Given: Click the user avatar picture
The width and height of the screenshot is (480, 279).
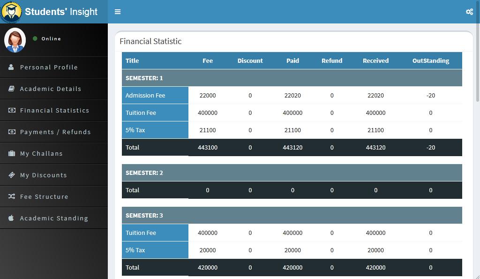Looking at the screenshot, I should click(15, 40).
